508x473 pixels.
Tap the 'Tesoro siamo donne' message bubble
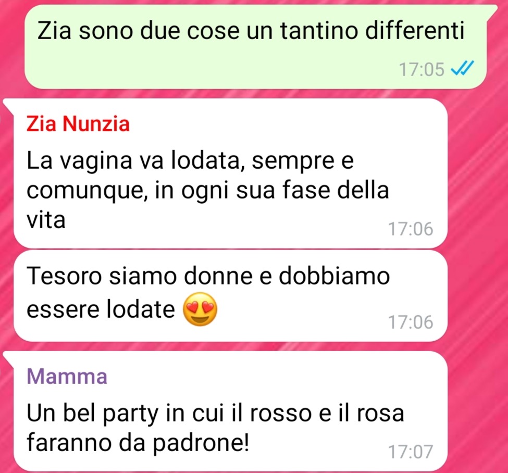click(x=230, y=296)
